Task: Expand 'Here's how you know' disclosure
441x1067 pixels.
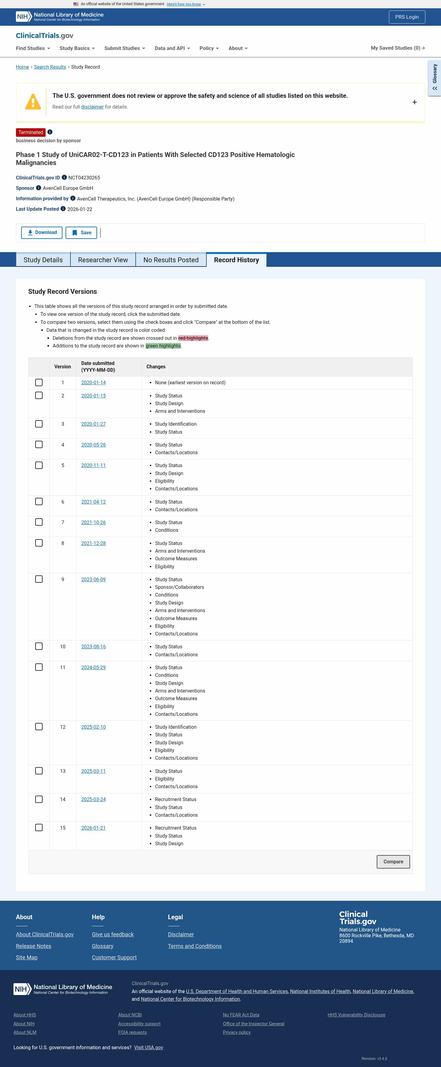Action: (x=186, y=4)
